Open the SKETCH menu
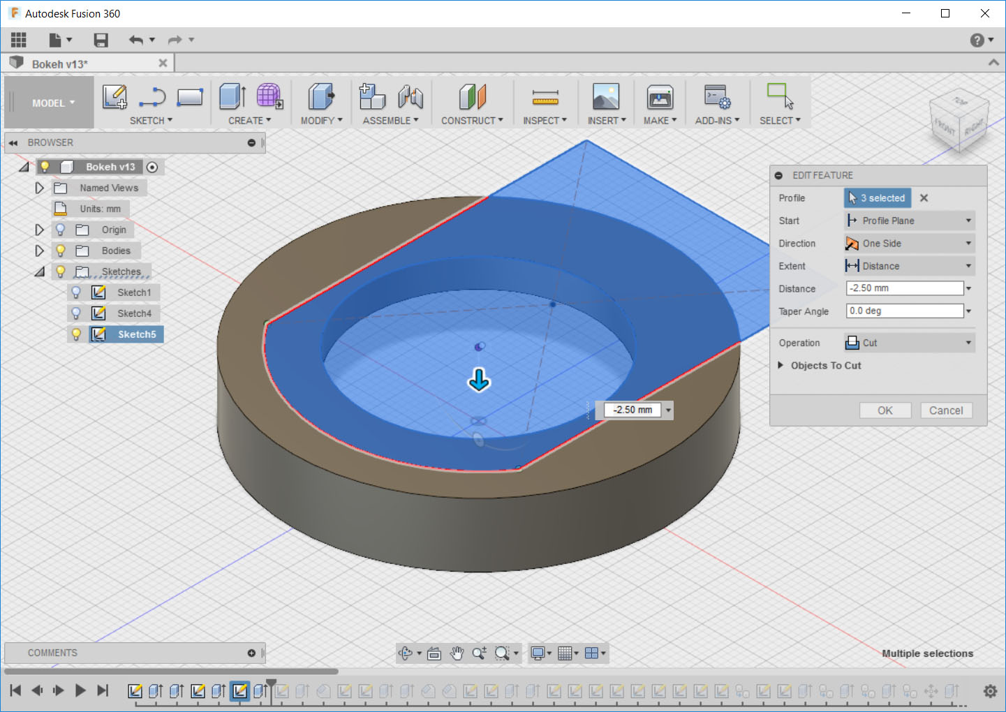 (151, 121)
